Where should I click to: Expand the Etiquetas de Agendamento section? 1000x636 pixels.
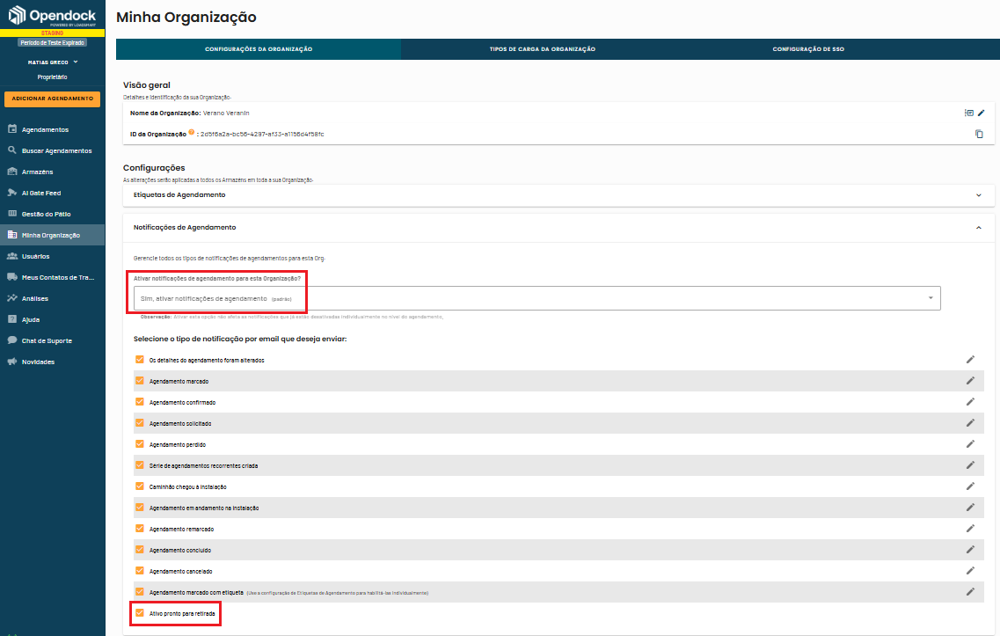point(558,195)
